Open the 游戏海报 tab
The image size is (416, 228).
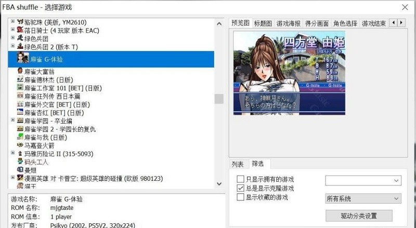tap(289, 23)
